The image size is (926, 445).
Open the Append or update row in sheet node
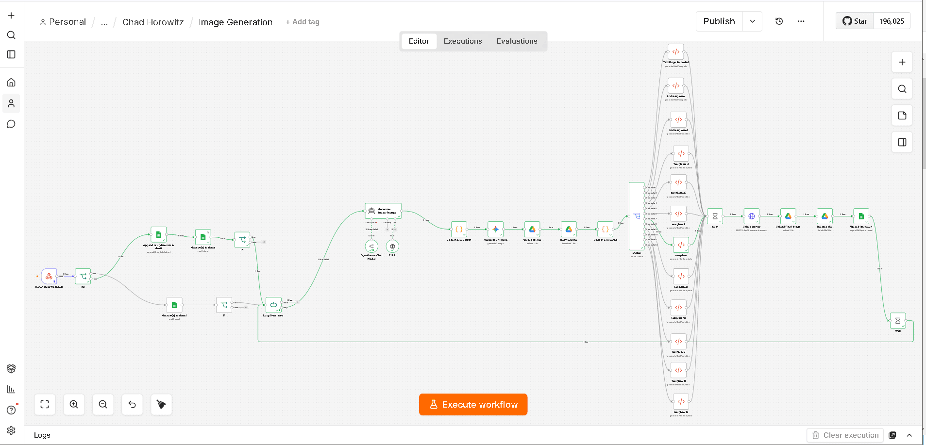click(x=158, y=234)
